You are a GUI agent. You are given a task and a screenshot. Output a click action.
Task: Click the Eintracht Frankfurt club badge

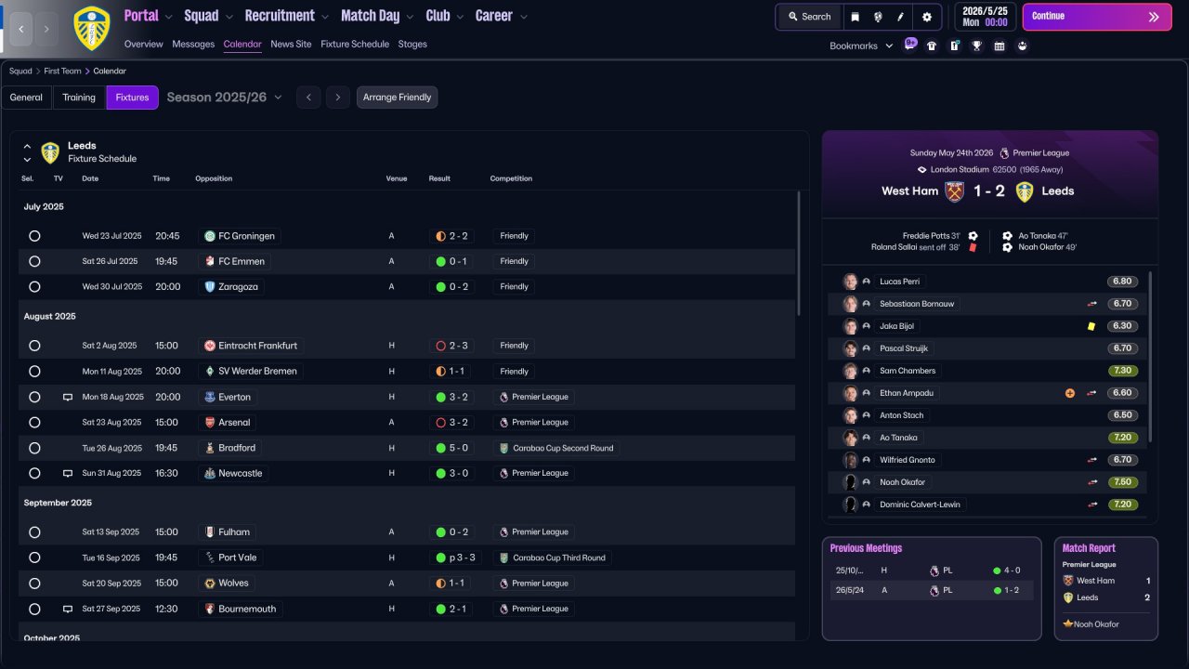pyautogui.click(x=210, y=346)
